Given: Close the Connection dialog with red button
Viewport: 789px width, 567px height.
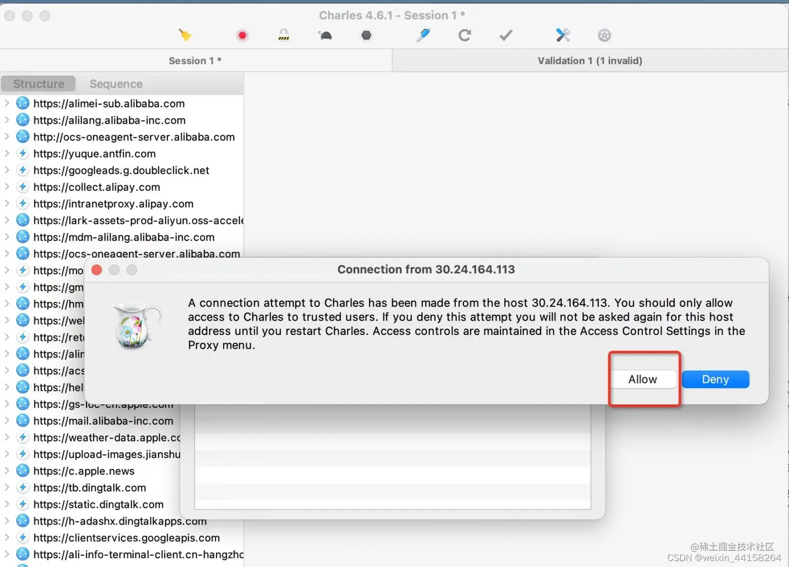Looking at the screenshot, I should pyautogui.click(x=97, y=269).
